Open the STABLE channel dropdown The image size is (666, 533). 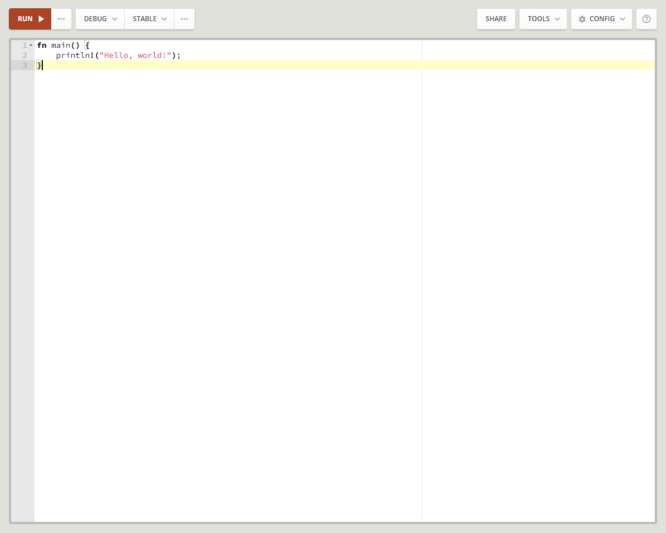[149, 19]
